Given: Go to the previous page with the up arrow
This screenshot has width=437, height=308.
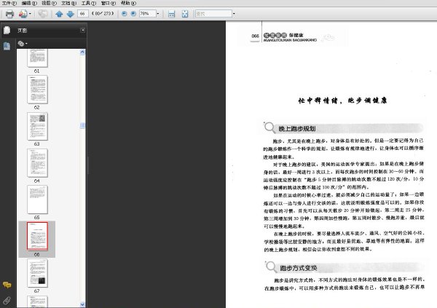Looking at the screenshot, I should [59, 14].
